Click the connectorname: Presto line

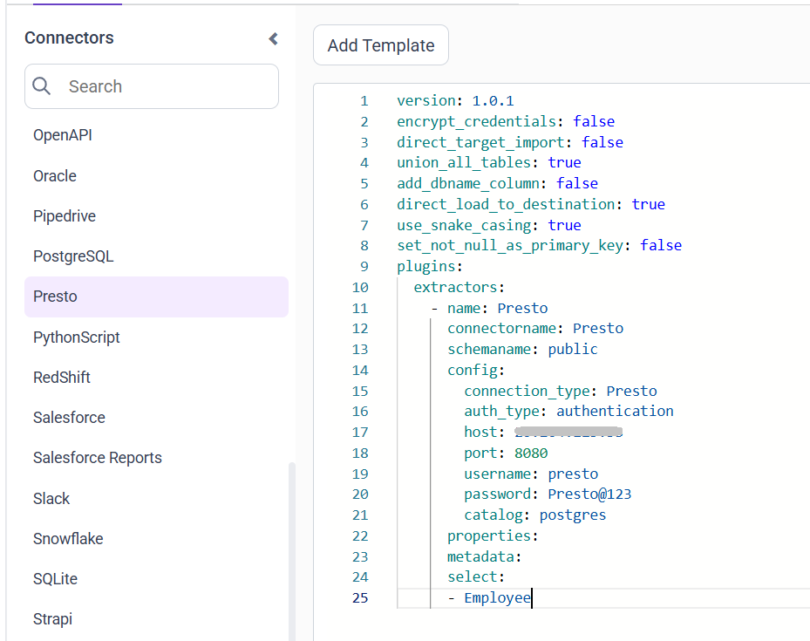pyautogui.click(x=535, y=329)
